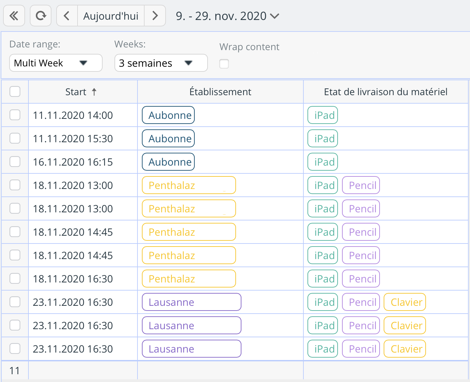Enable the Wrap content checkbox
The width and height of the screenshot is (470, 382).
[x=224, y=64]
